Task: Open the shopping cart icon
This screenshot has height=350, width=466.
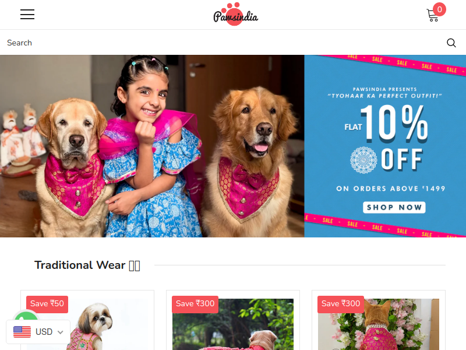Action: click(432, 16)
